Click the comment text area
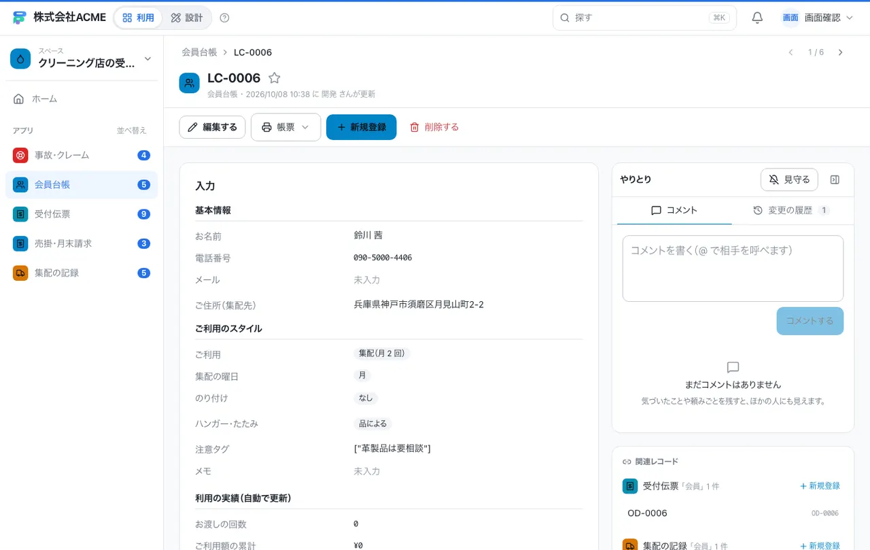Image resolution: width=870 pixels, height=550 pixels. click(733, 269)
